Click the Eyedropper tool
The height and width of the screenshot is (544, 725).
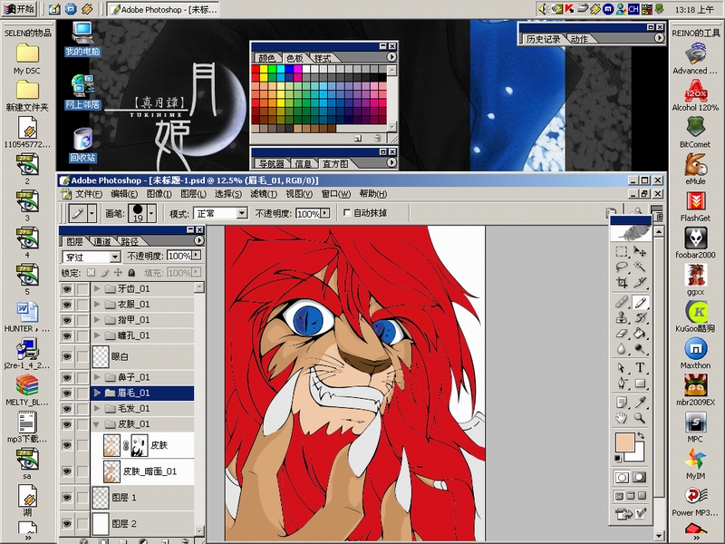[641, 402]
